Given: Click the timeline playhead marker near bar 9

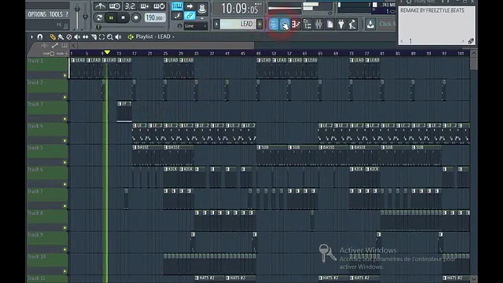Looking at the screenshot, I should (x=107, y=53).
